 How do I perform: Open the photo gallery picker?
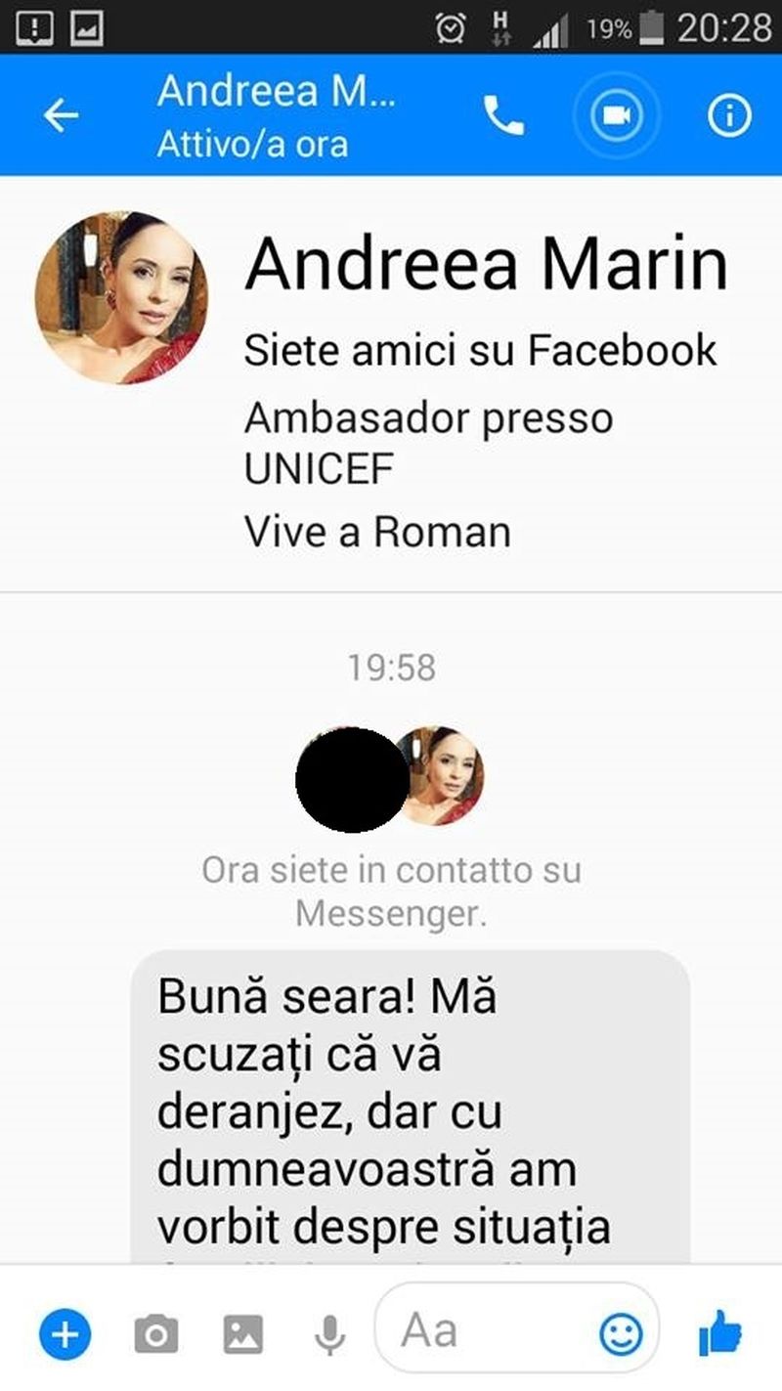(243, 1333)
